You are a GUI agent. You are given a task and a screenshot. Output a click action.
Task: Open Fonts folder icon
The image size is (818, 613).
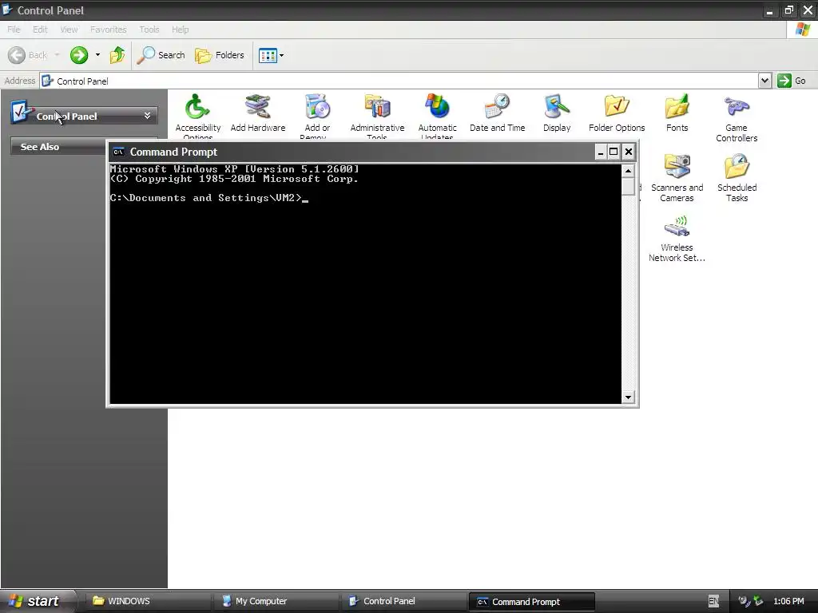(x=677, y=113)
